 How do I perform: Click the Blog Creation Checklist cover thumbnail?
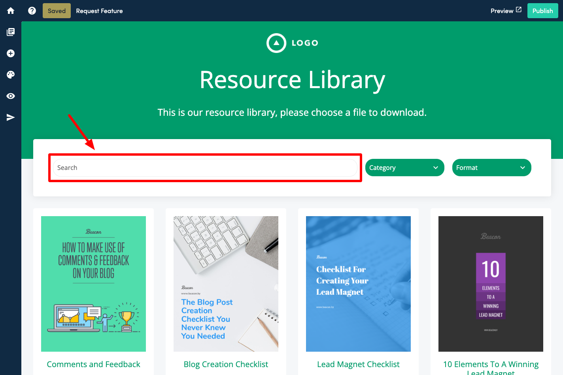[x=226, y=283]
